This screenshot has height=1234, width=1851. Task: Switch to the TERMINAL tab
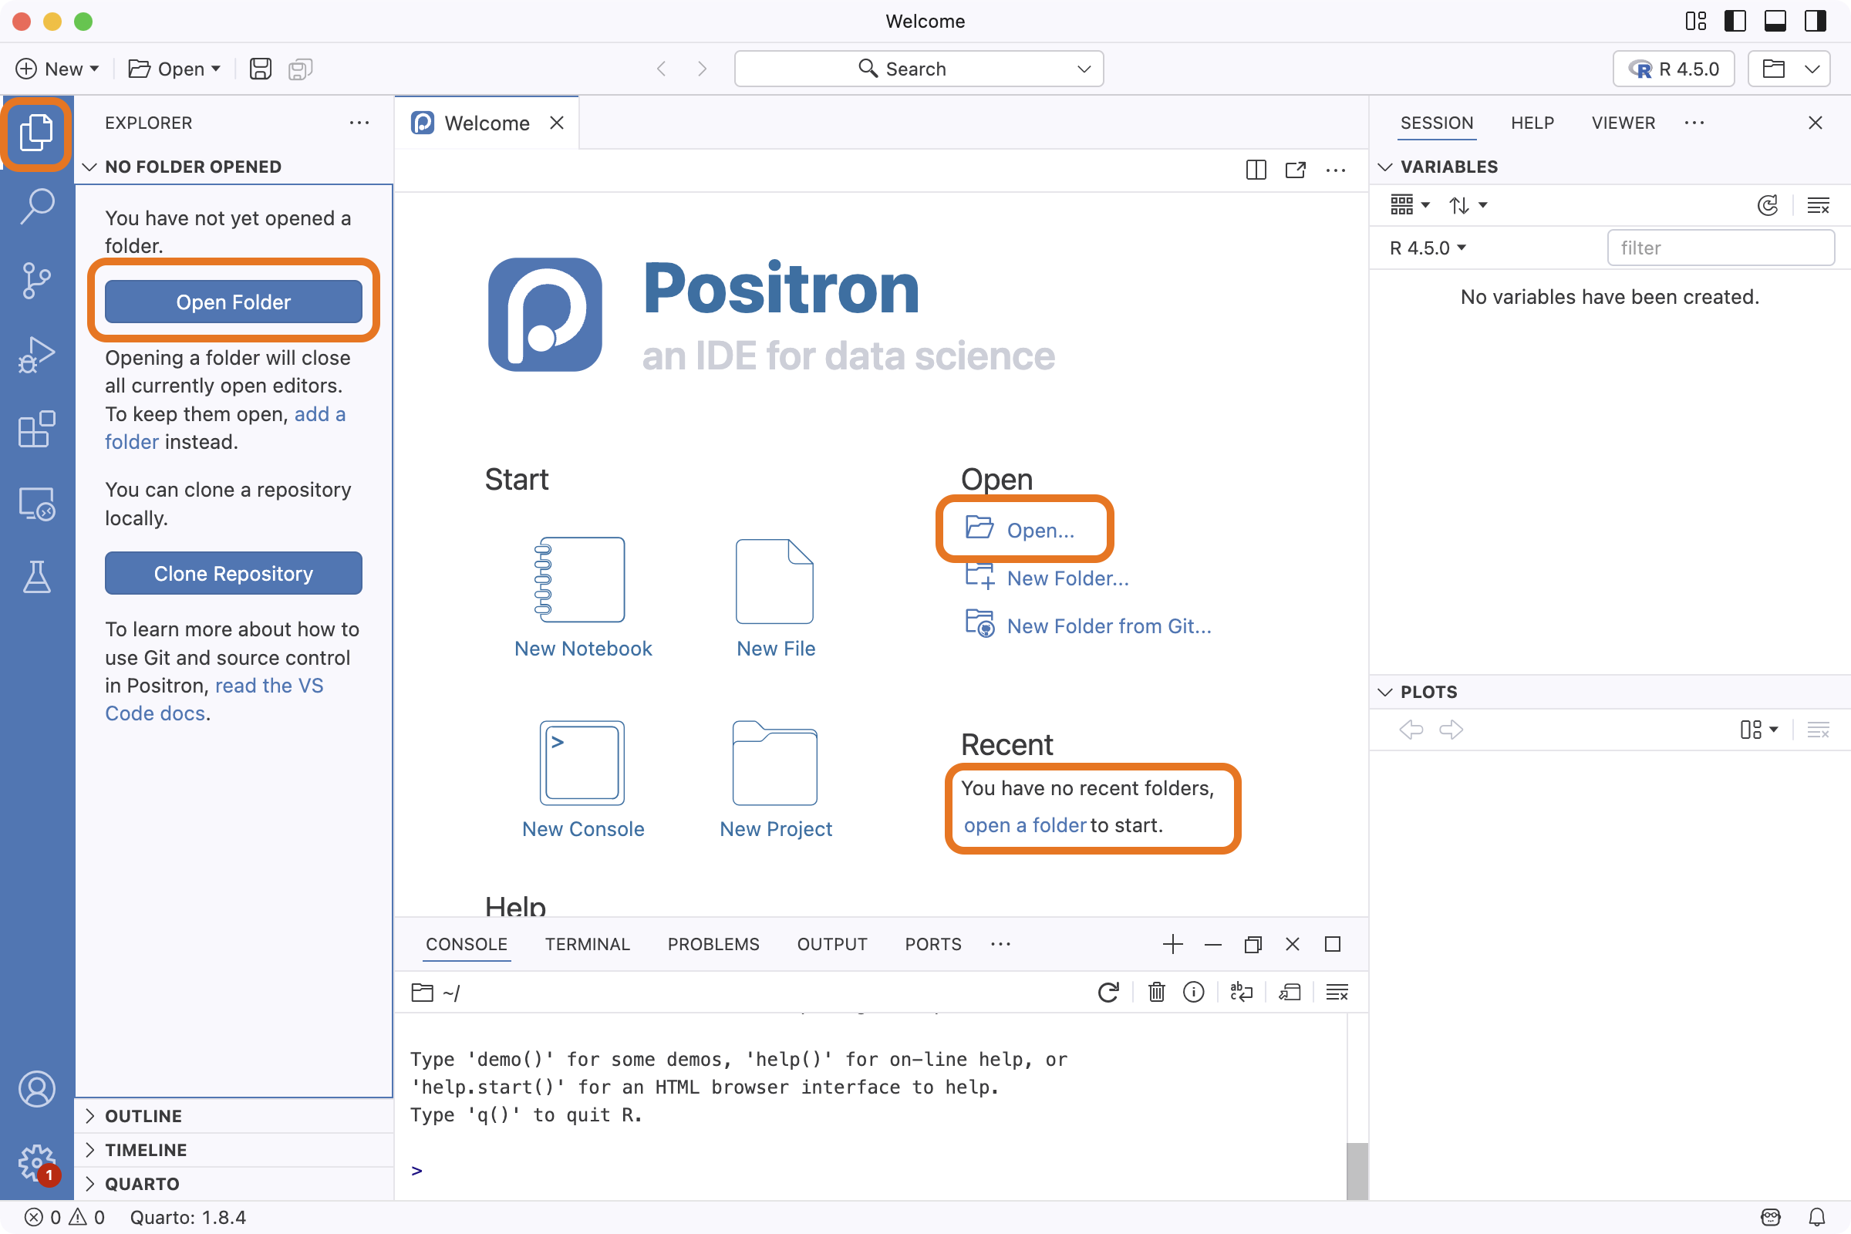point(587,943)
